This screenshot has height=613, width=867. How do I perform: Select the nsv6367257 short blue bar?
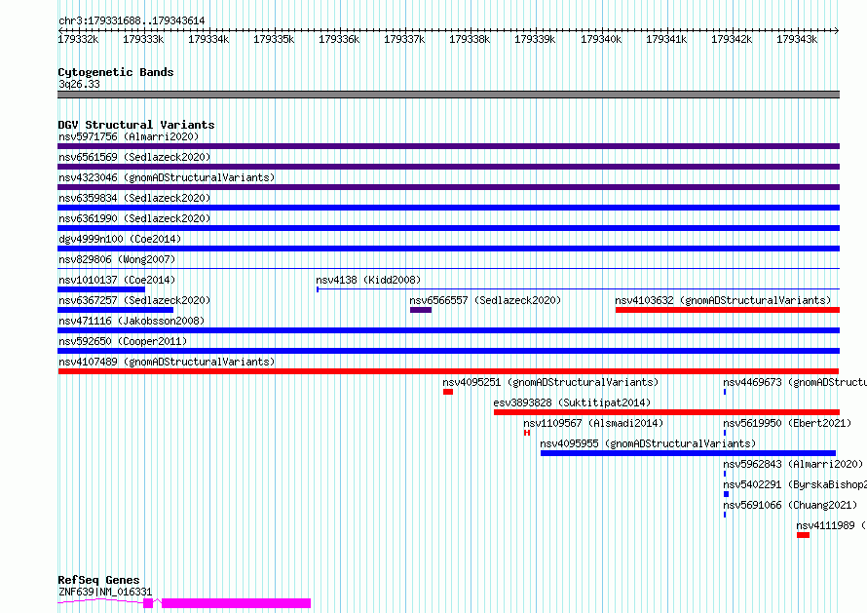click(x=116, y=310)
